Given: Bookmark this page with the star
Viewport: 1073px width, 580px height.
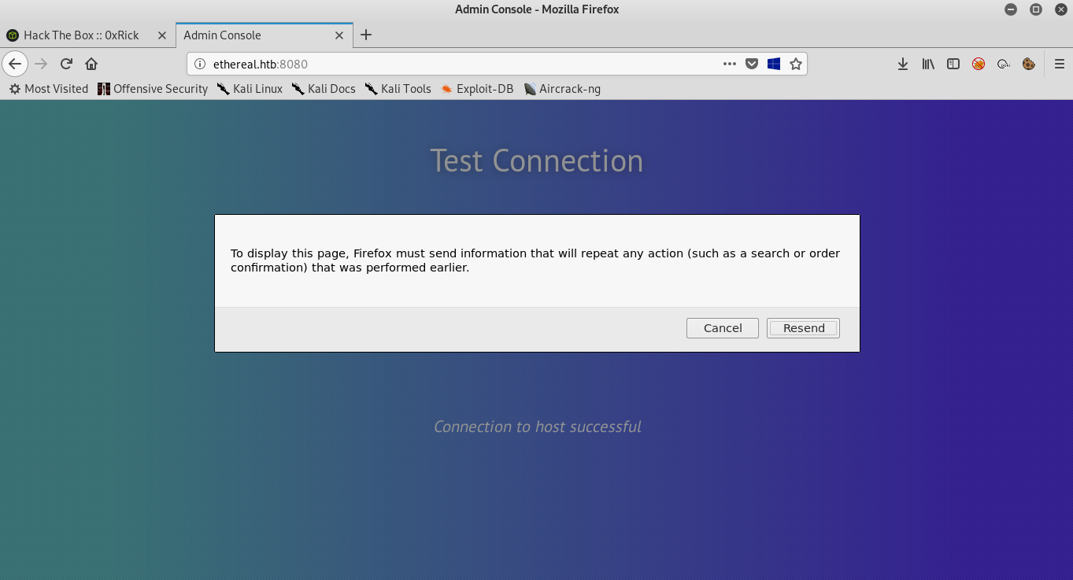Looking at the screenshot, I should [796, 64].
